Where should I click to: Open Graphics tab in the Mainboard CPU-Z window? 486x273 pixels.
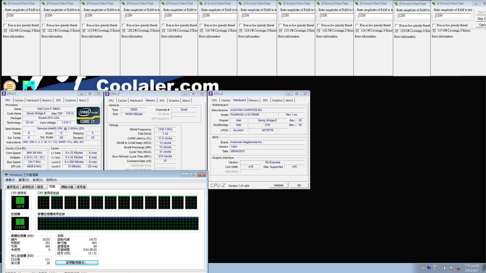(x=277, y=100)
